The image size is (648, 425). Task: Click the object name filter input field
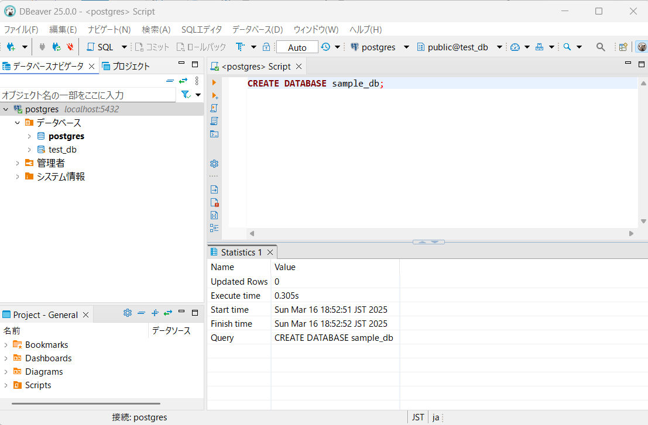88,95
